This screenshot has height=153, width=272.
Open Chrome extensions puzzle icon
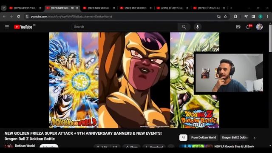235,17
